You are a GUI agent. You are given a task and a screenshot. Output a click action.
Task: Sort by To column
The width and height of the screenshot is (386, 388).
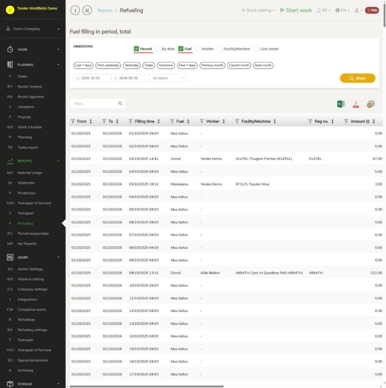[117, 121]
